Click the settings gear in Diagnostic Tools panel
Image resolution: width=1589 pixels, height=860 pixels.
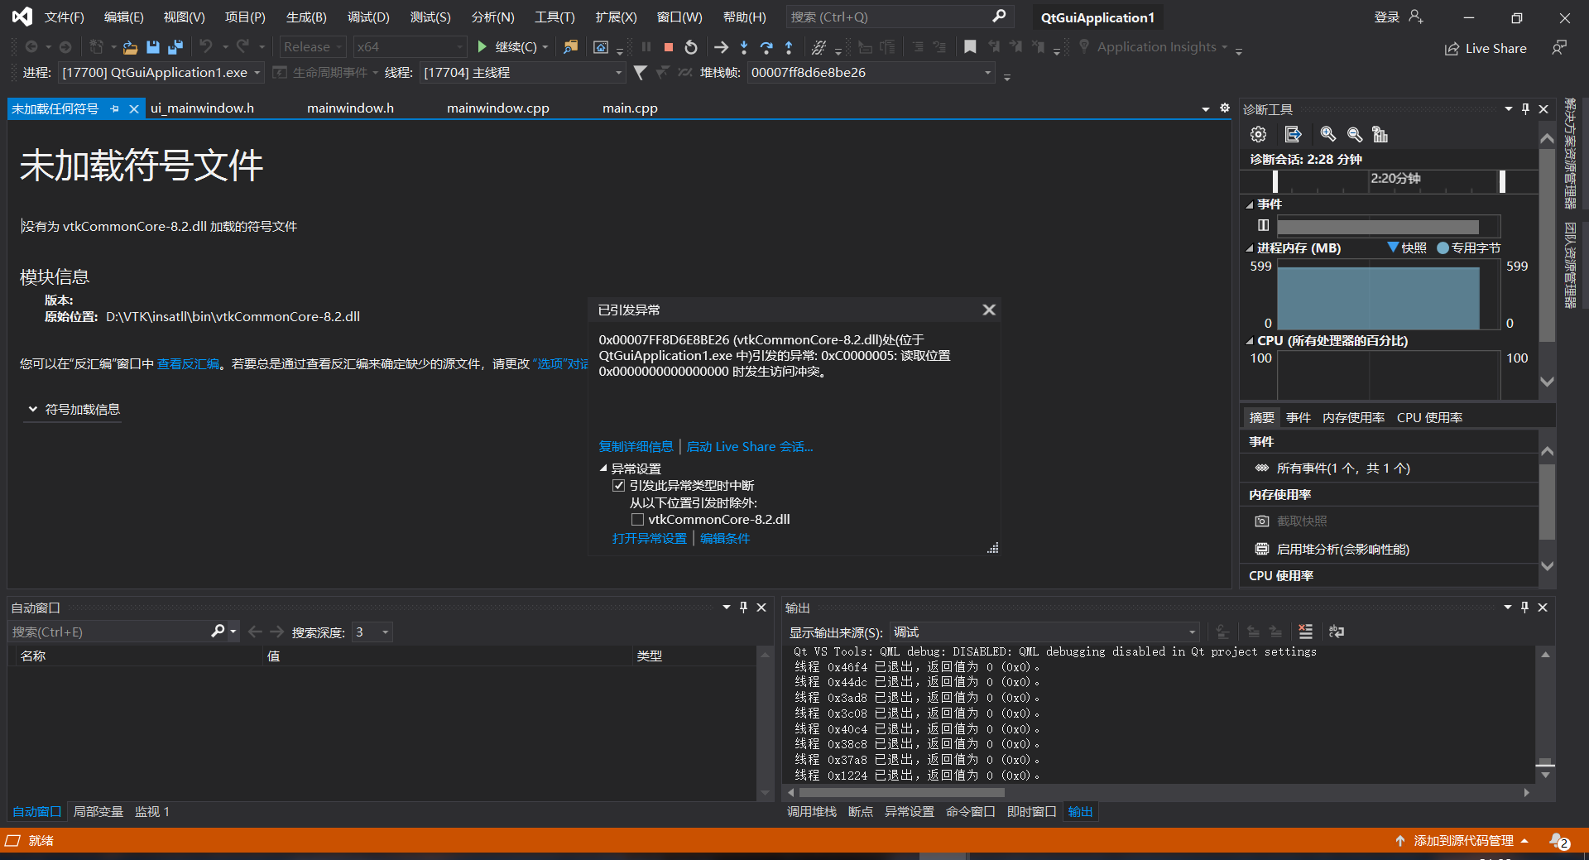coord(1259,134)
